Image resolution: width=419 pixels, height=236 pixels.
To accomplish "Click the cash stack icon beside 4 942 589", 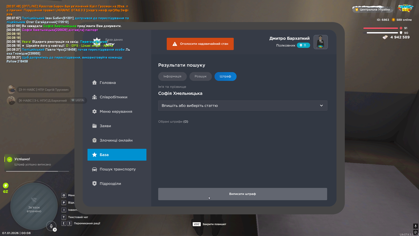I will pos(385,37).
